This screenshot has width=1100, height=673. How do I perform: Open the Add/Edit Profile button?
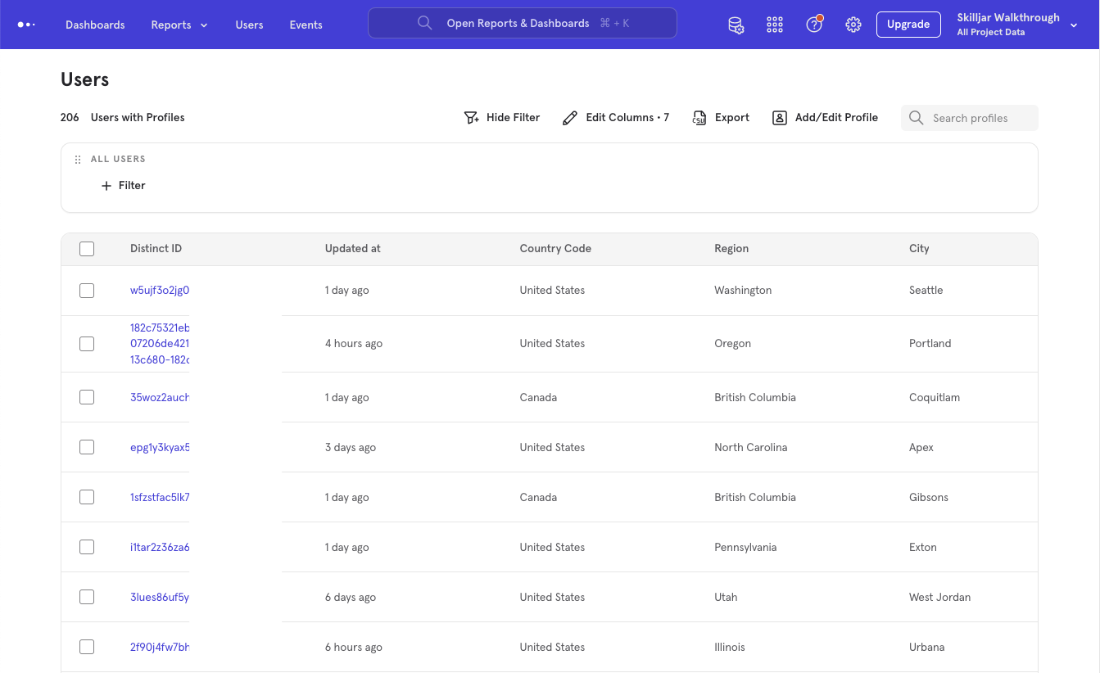pyautogui.click(x=826, y=118)
